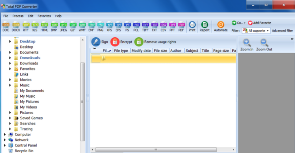This screenshot has height=153, width=295.
Task: Select the DOCX conversion icon
Action: [x=16, y=27]
